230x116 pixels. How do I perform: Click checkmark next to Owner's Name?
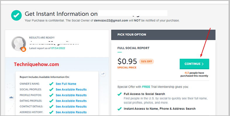(51, 84)
